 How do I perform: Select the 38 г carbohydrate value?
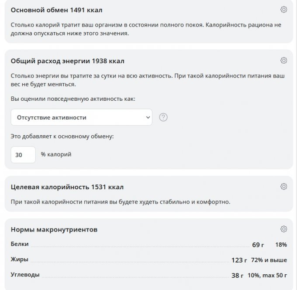[x=237, y=275]
